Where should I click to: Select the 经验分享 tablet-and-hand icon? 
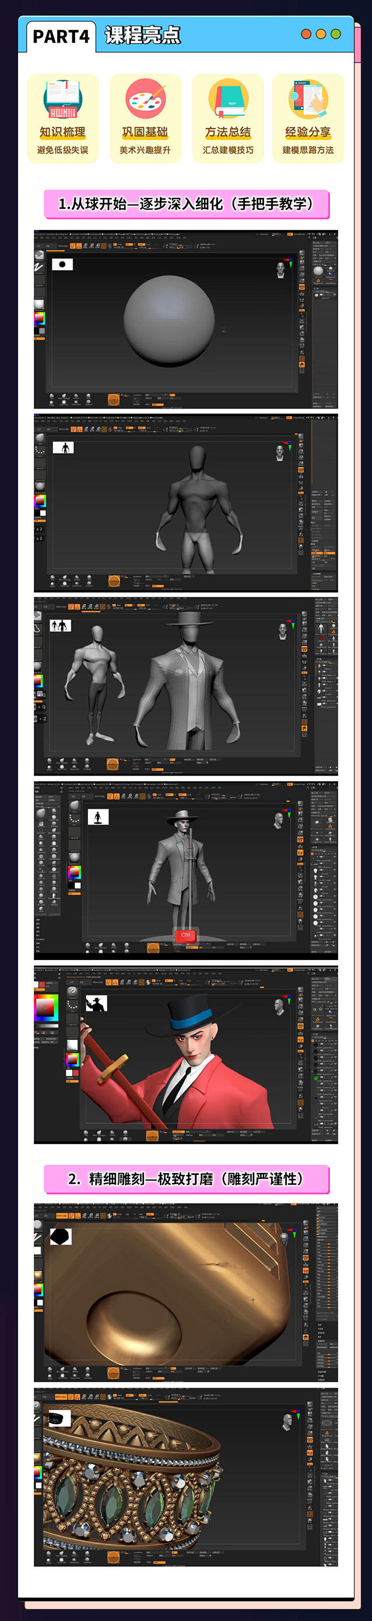coord(308,99)
